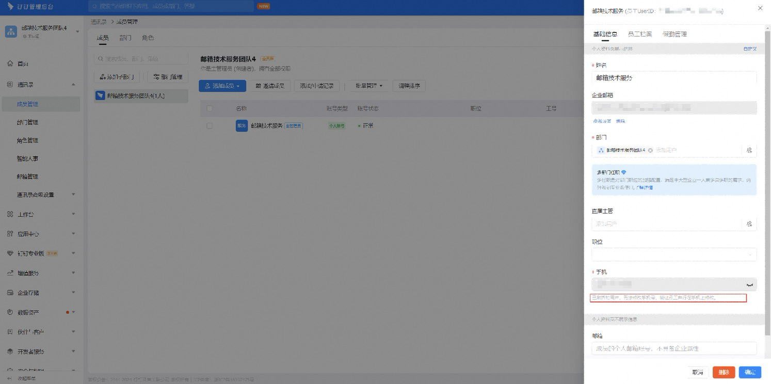Click the 删除 link under 企业邮箱
The width and height of the screenshot is (771, 384).
pos(620,121)
